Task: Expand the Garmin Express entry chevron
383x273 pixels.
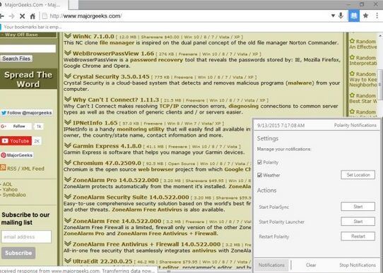Action: pos(68,145)
